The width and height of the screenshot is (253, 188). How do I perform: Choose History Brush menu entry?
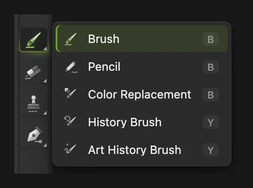coord(142,122)
